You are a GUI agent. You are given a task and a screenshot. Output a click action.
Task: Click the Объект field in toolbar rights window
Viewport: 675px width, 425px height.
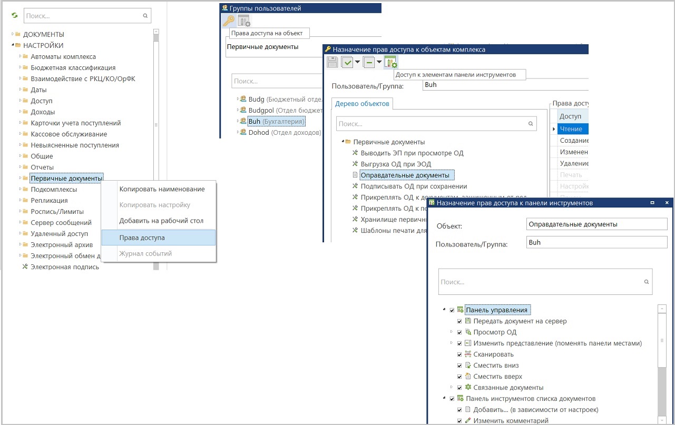coord(596,224)
